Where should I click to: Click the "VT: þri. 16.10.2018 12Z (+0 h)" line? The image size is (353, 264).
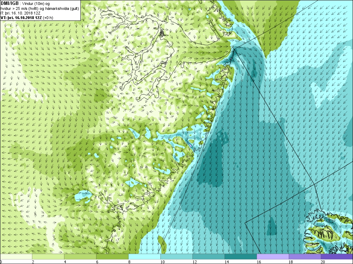[27, 18]
